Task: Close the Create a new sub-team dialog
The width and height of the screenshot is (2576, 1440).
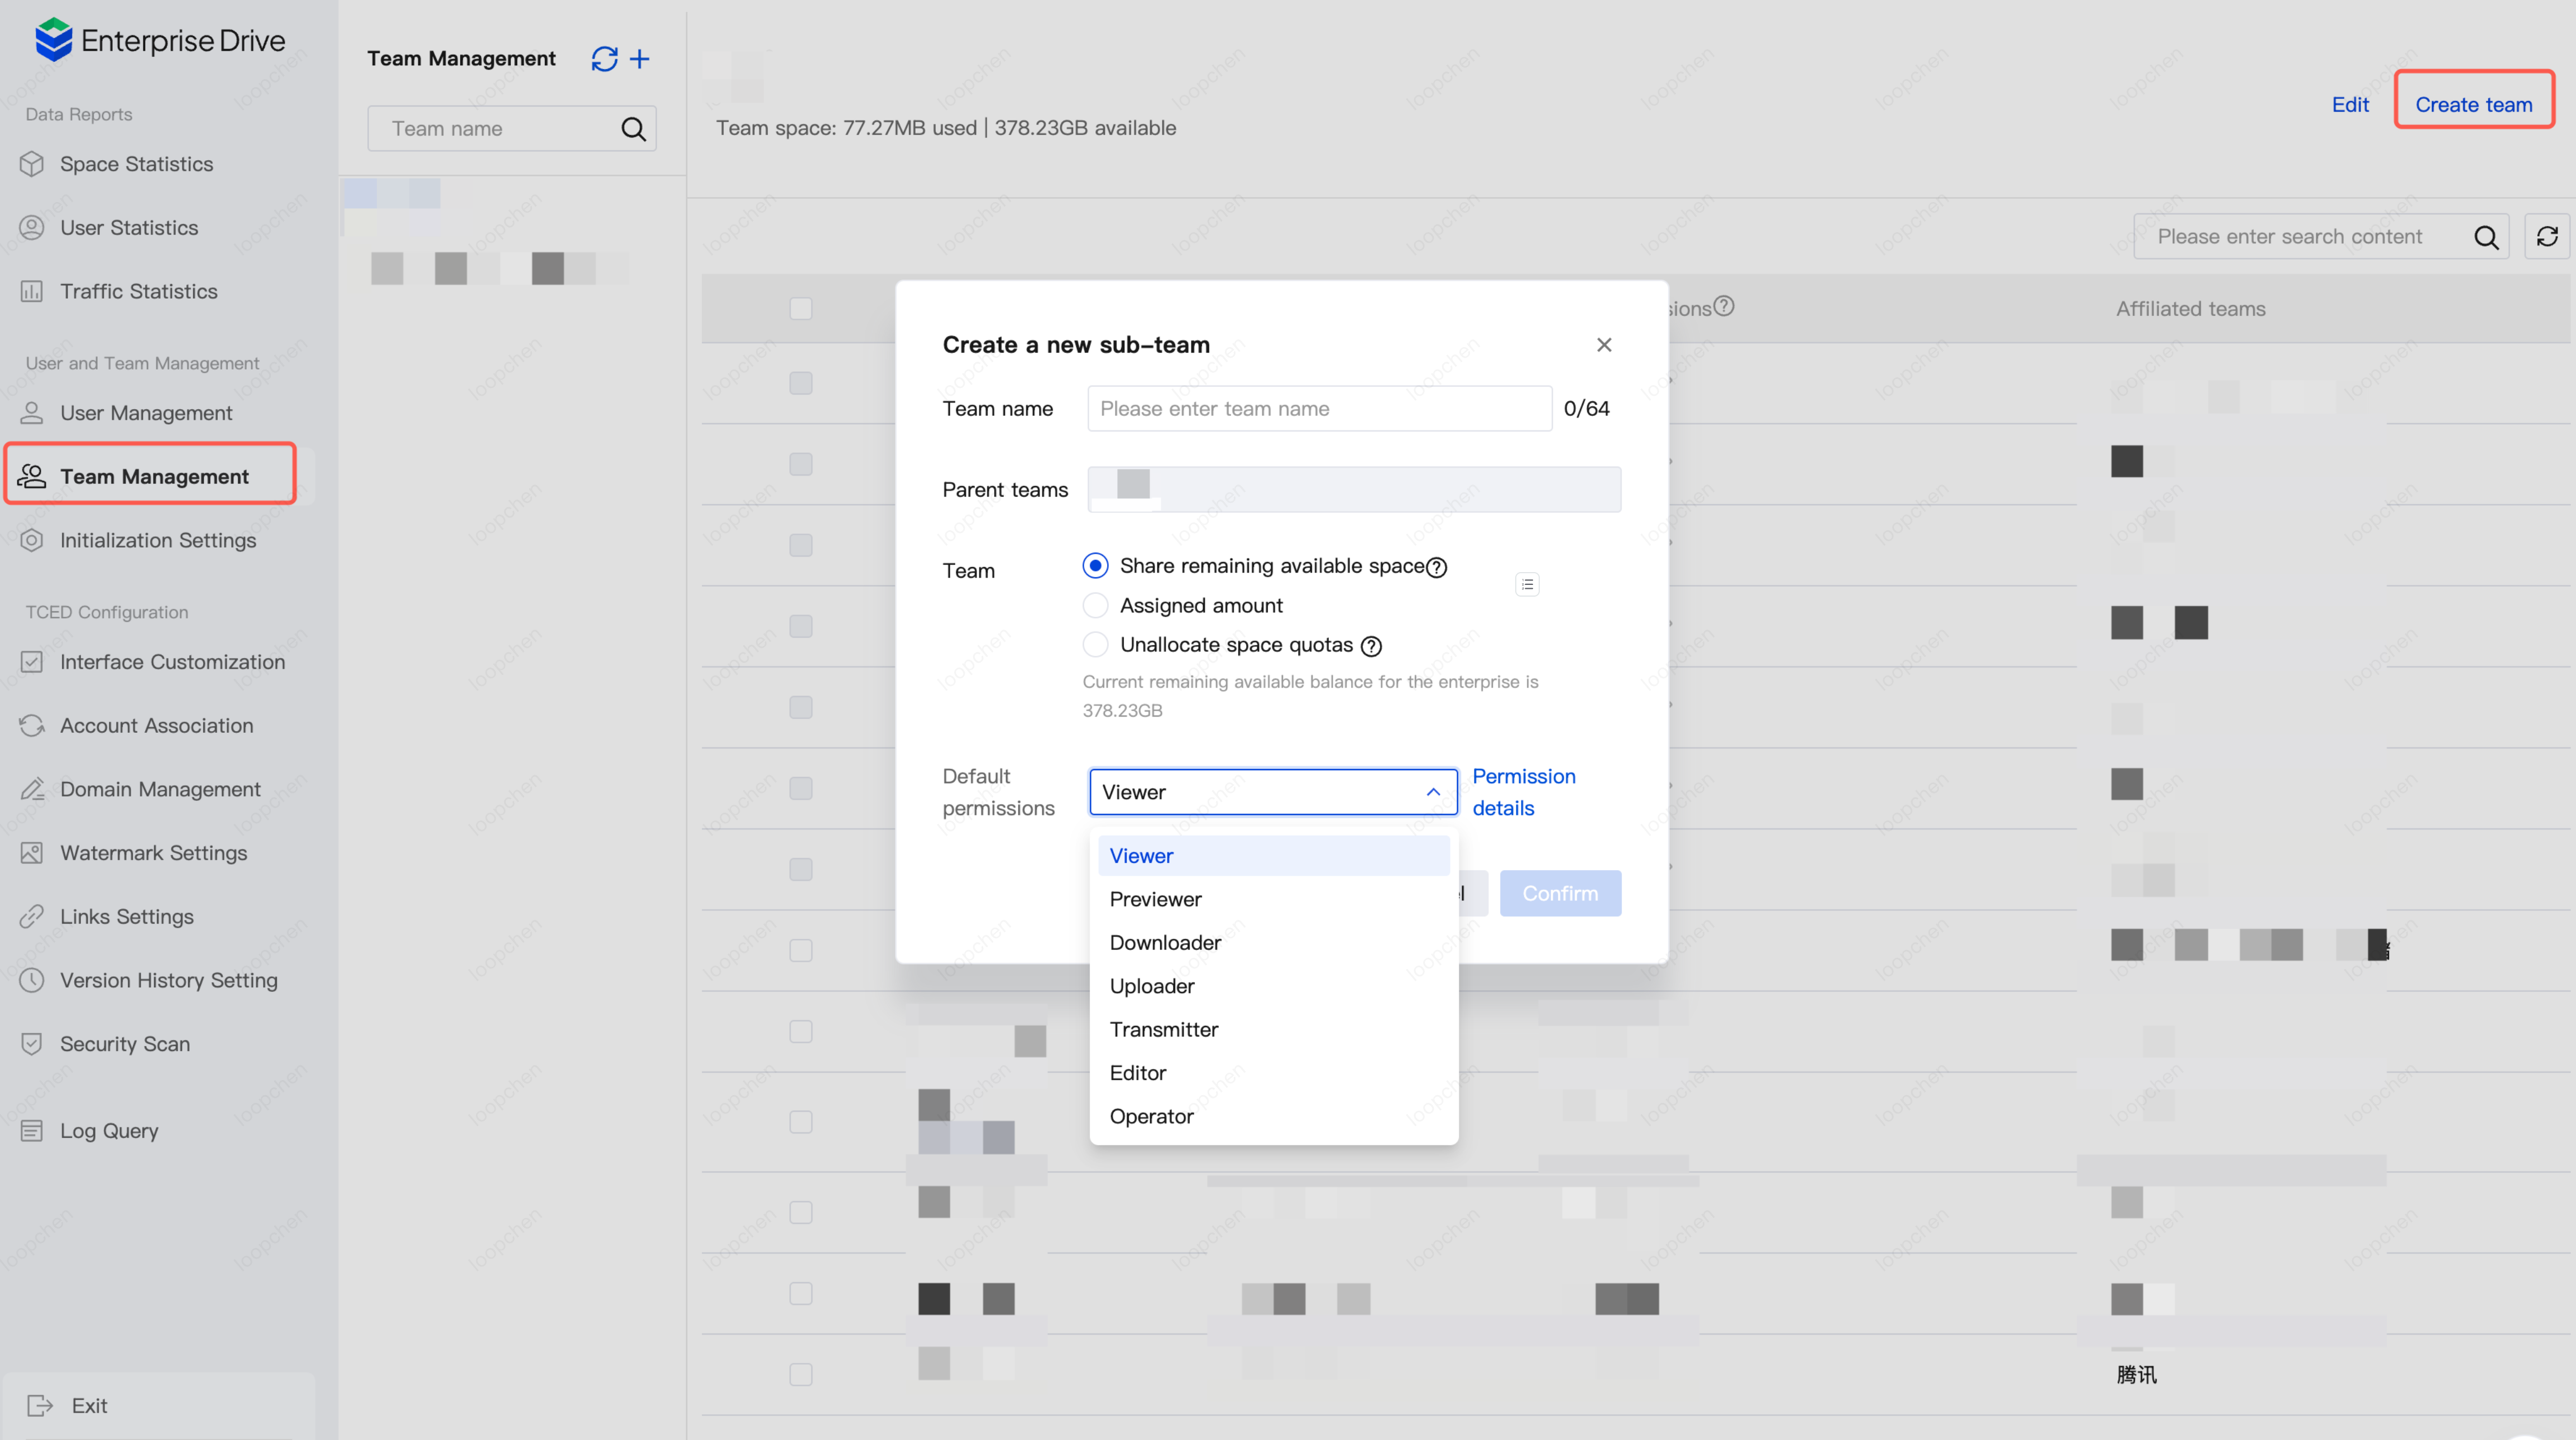Action: click(1604, 345)
